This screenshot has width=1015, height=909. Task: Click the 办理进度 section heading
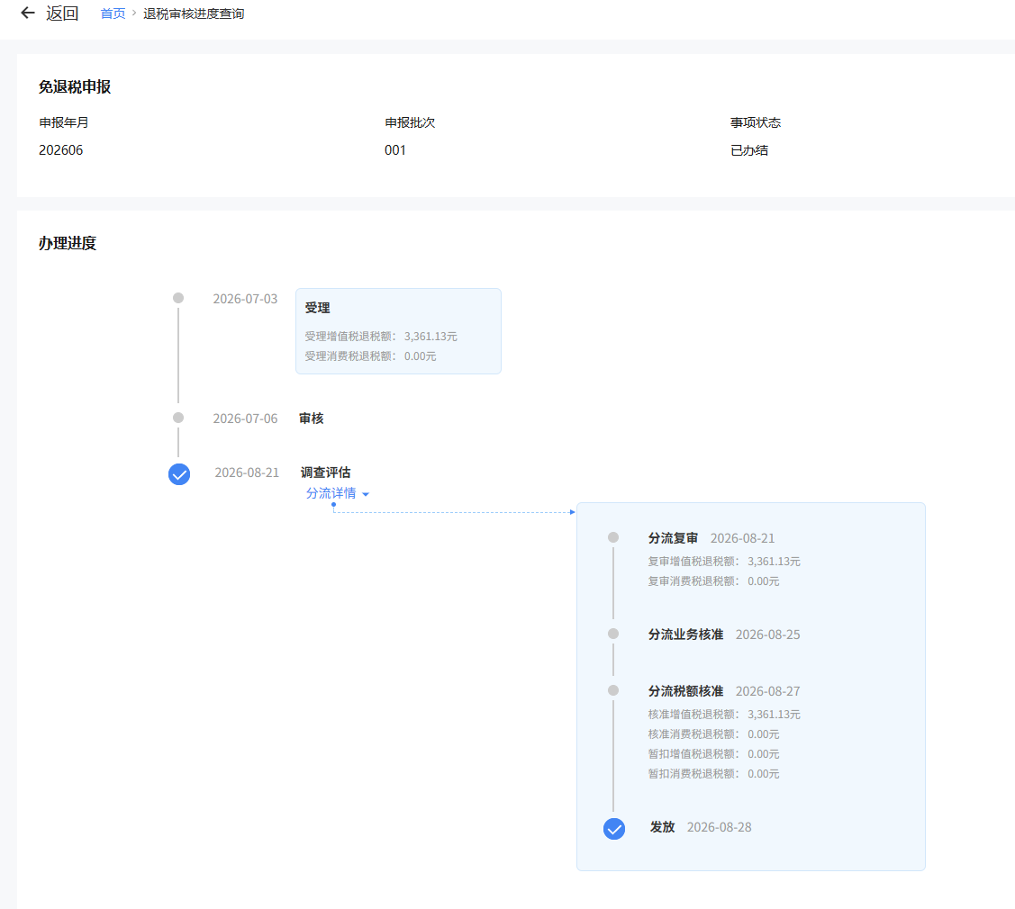click(68, 243)
